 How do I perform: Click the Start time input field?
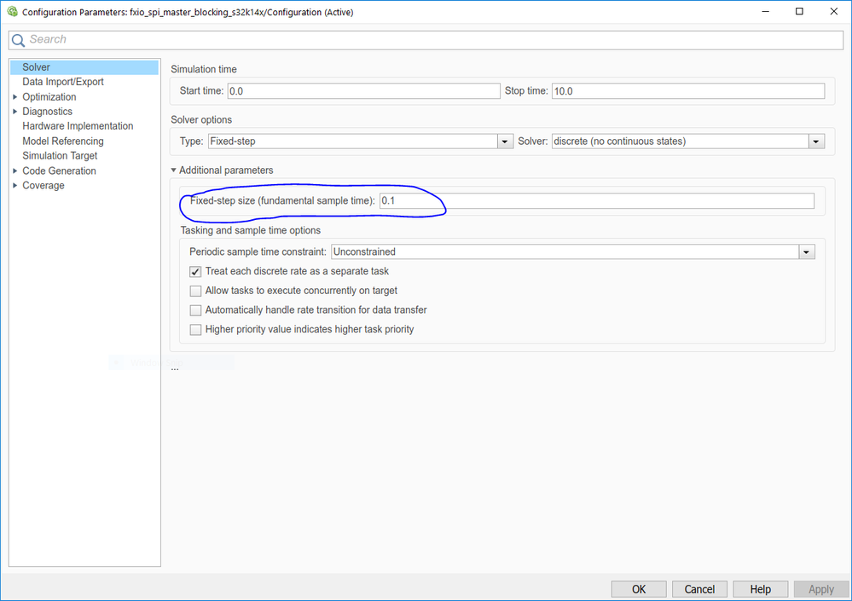click(363, 91)
